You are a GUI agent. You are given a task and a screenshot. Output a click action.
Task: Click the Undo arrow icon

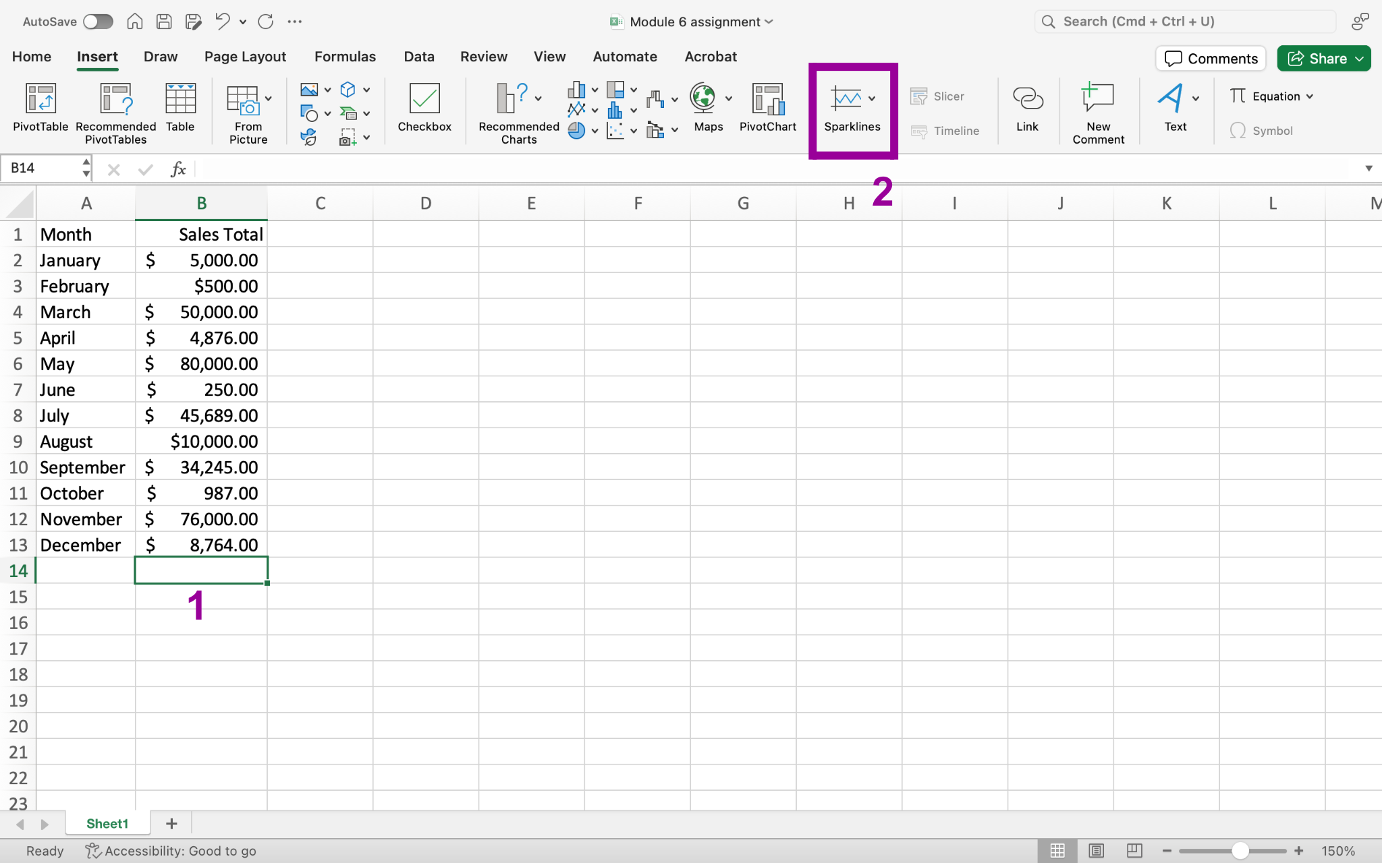click(x=222, y=22)
